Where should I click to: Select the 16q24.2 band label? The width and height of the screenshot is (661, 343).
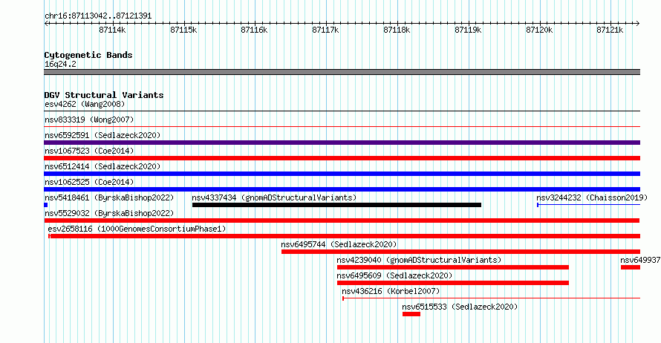(60, 64)
